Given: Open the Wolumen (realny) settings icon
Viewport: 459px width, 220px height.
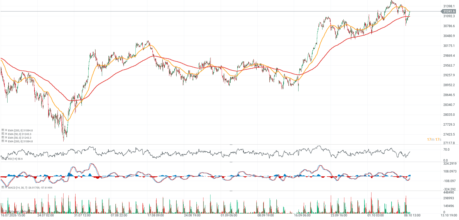Looking at the screenshot, I should click(x=3, y=211).
